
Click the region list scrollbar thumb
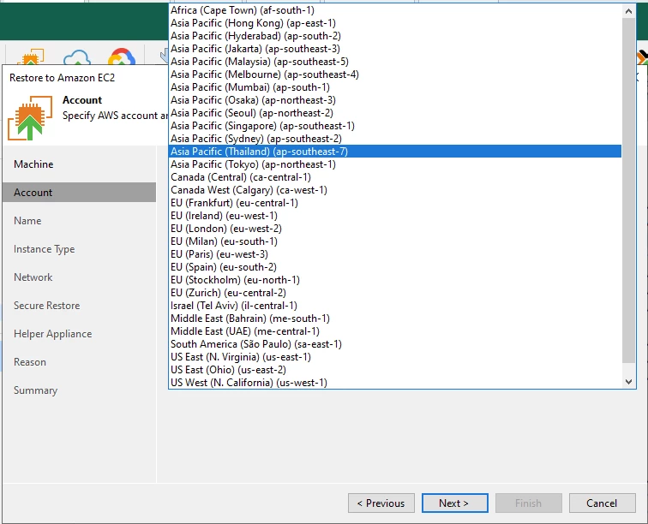point(628,190)
